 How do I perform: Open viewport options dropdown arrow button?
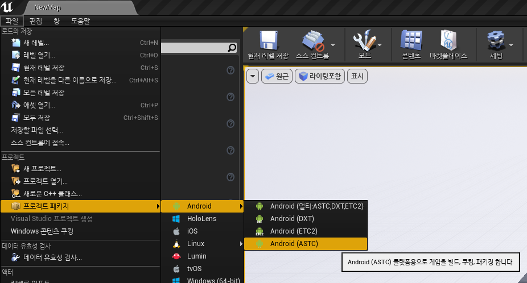(x=253, y=76)
